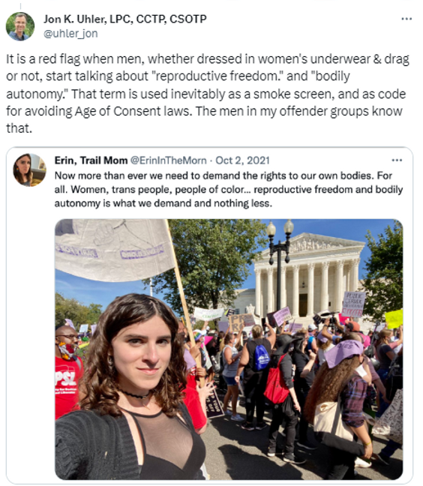Open more options on quoted Erin tweet
423x486 pixels.
(397, 160)
